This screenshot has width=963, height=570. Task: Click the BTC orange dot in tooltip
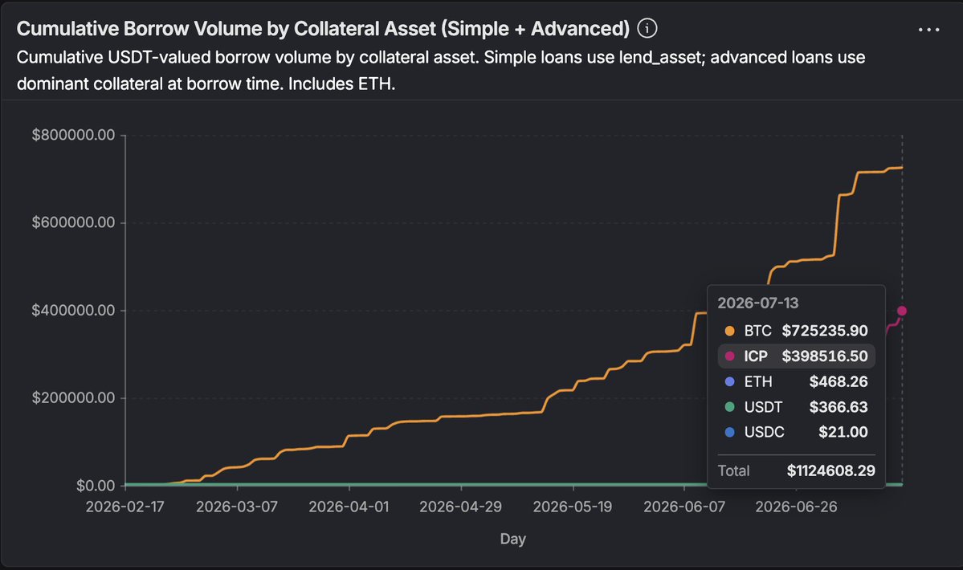tap(729, 331)
